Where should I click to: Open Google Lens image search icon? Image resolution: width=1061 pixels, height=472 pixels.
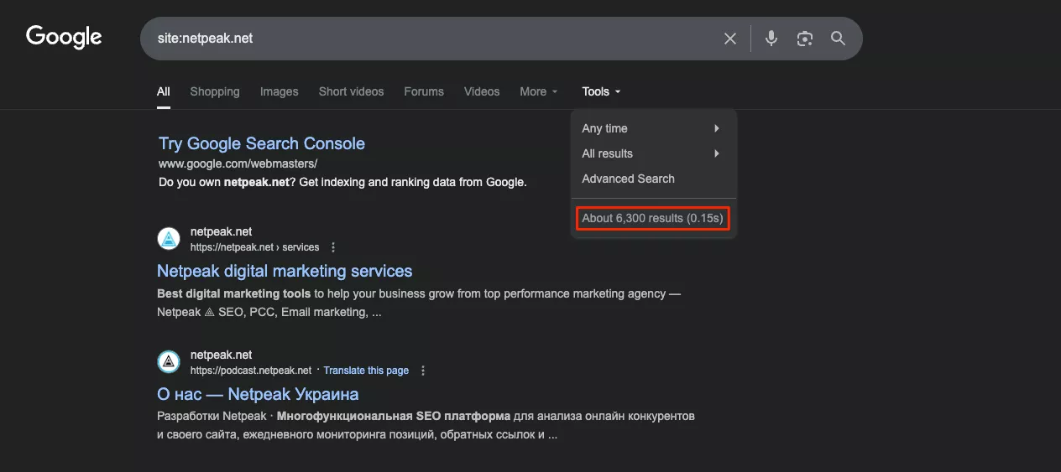(805, 39)
